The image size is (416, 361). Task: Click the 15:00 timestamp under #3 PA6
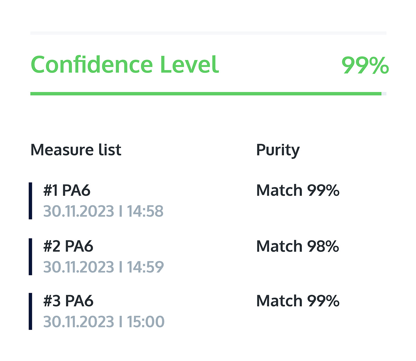145,322
